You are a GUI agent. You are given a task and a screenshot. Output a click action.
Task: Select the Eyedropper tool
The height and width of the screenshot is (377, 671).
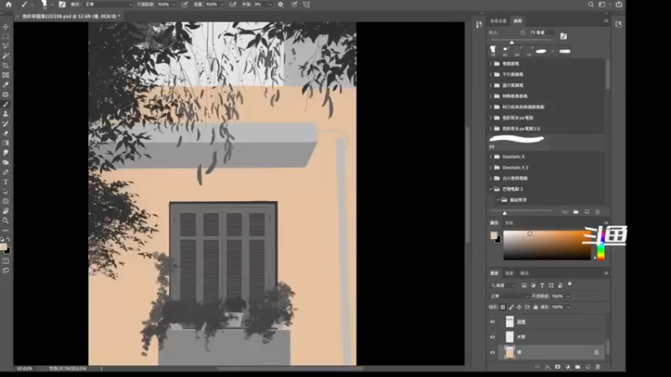(6, 85)
